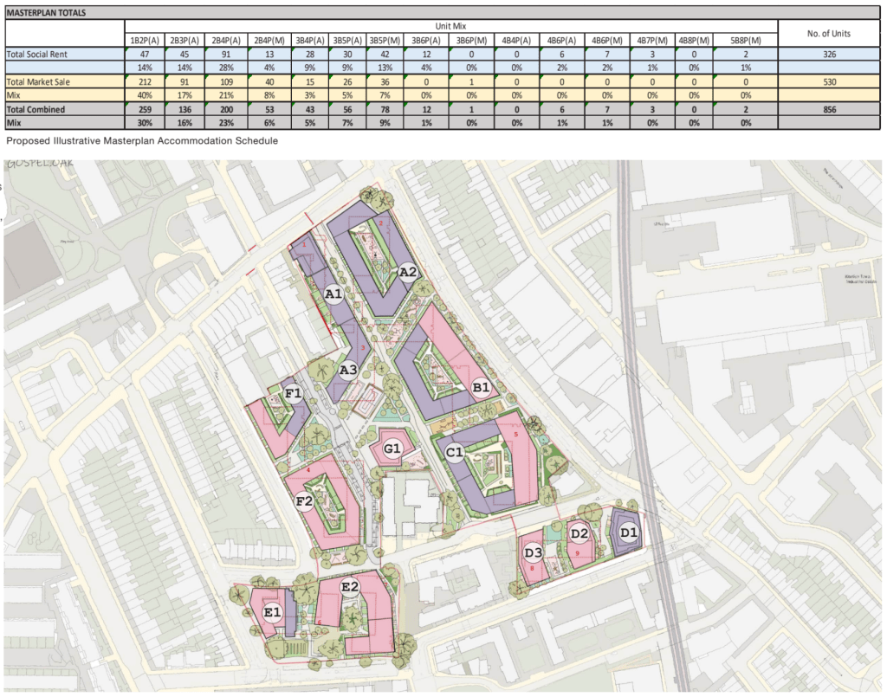Click the E1 block label
The image size is (887, 697).
(x=274, y=613)
